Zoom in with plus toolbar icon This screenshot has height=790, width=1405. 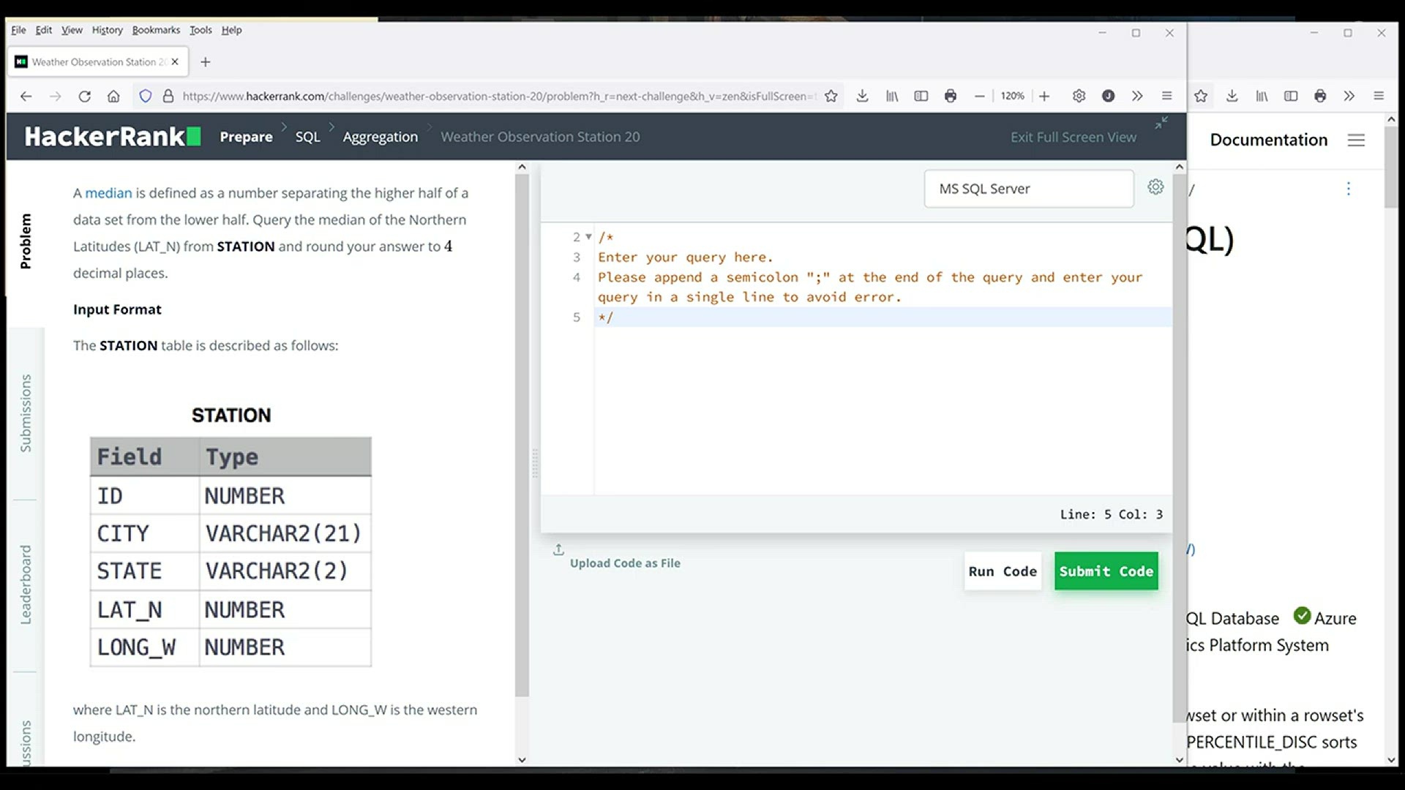(1044, 96)
